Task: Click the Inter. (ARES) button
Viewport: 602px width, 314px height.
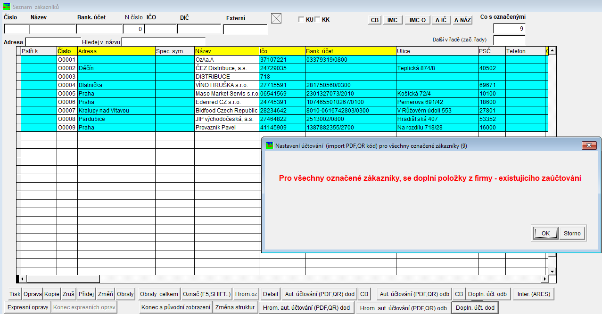Action: pos(534,294)
